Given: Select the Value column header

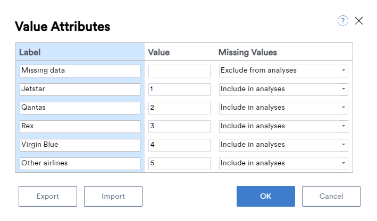Looking at the screenshot, I should (158, 52).
